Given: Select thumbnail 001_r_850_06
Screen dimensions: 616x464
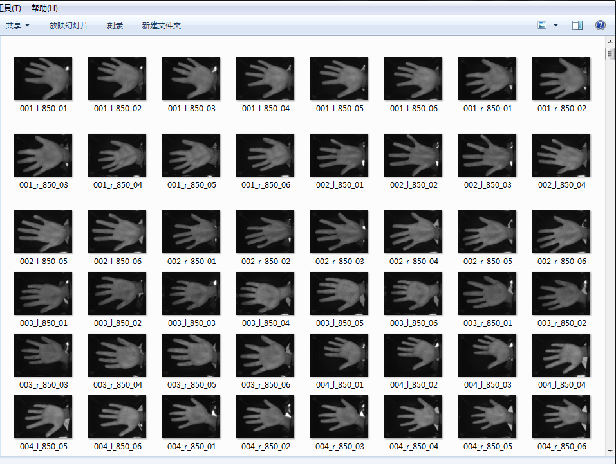Looking at the screenshot, I should pos(265,156).
